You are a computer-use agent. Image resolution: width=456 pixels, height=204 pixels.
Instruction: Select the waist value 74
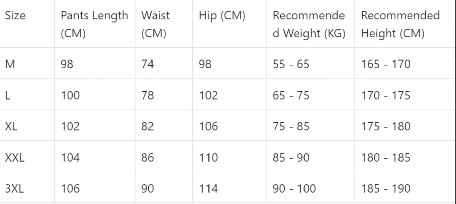147,64
